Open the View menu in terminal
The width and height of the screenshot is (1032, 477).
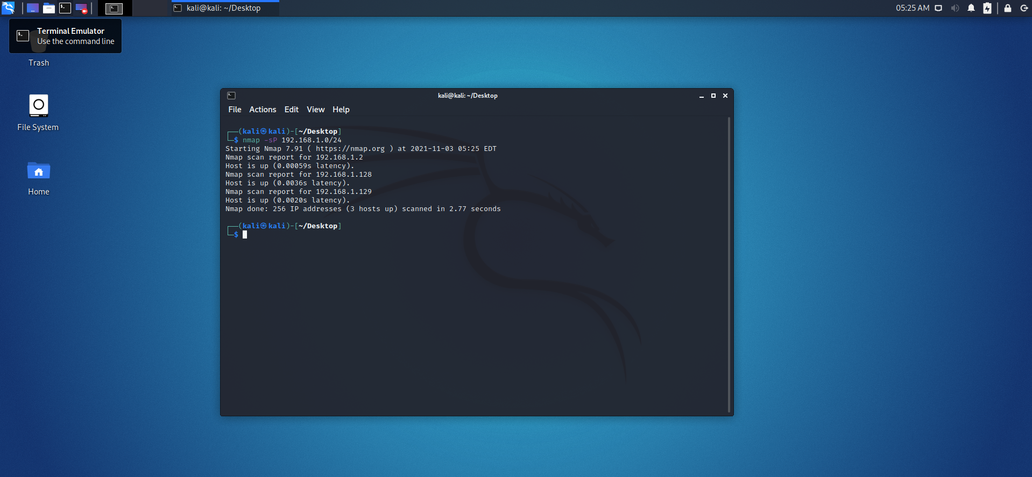point(316,110)
